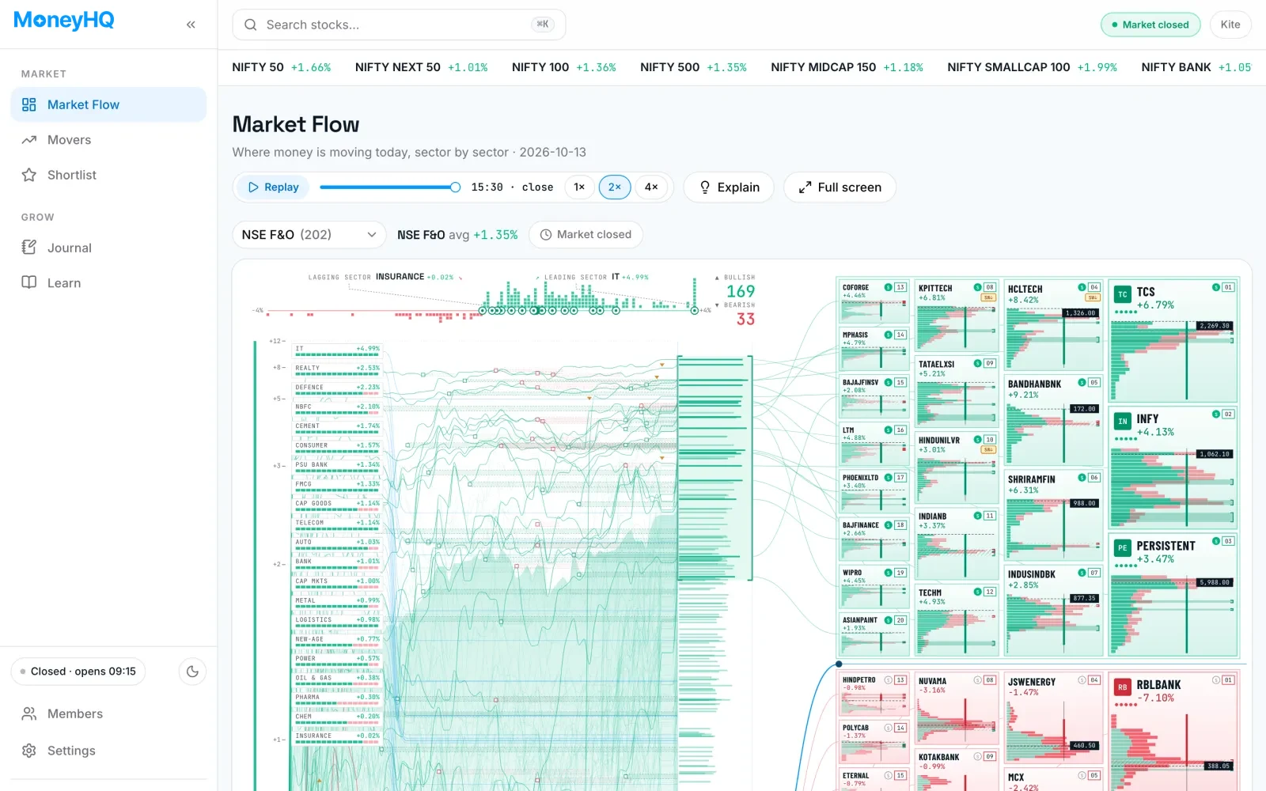
Task: Open the Journal section
Action: click(x=108, y=248)
